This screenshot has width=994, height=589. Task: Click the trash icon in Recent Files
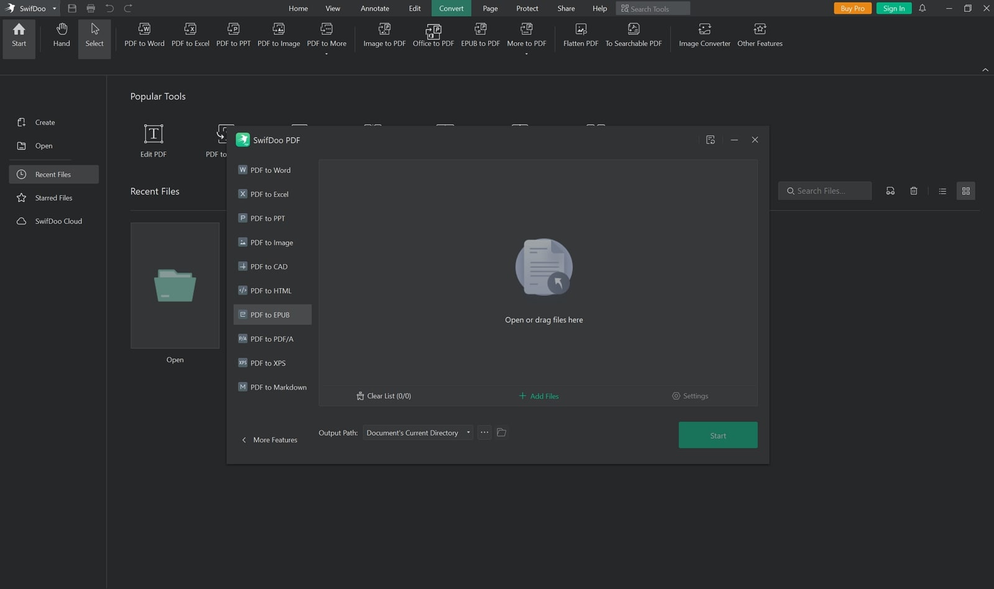point(913,191)
